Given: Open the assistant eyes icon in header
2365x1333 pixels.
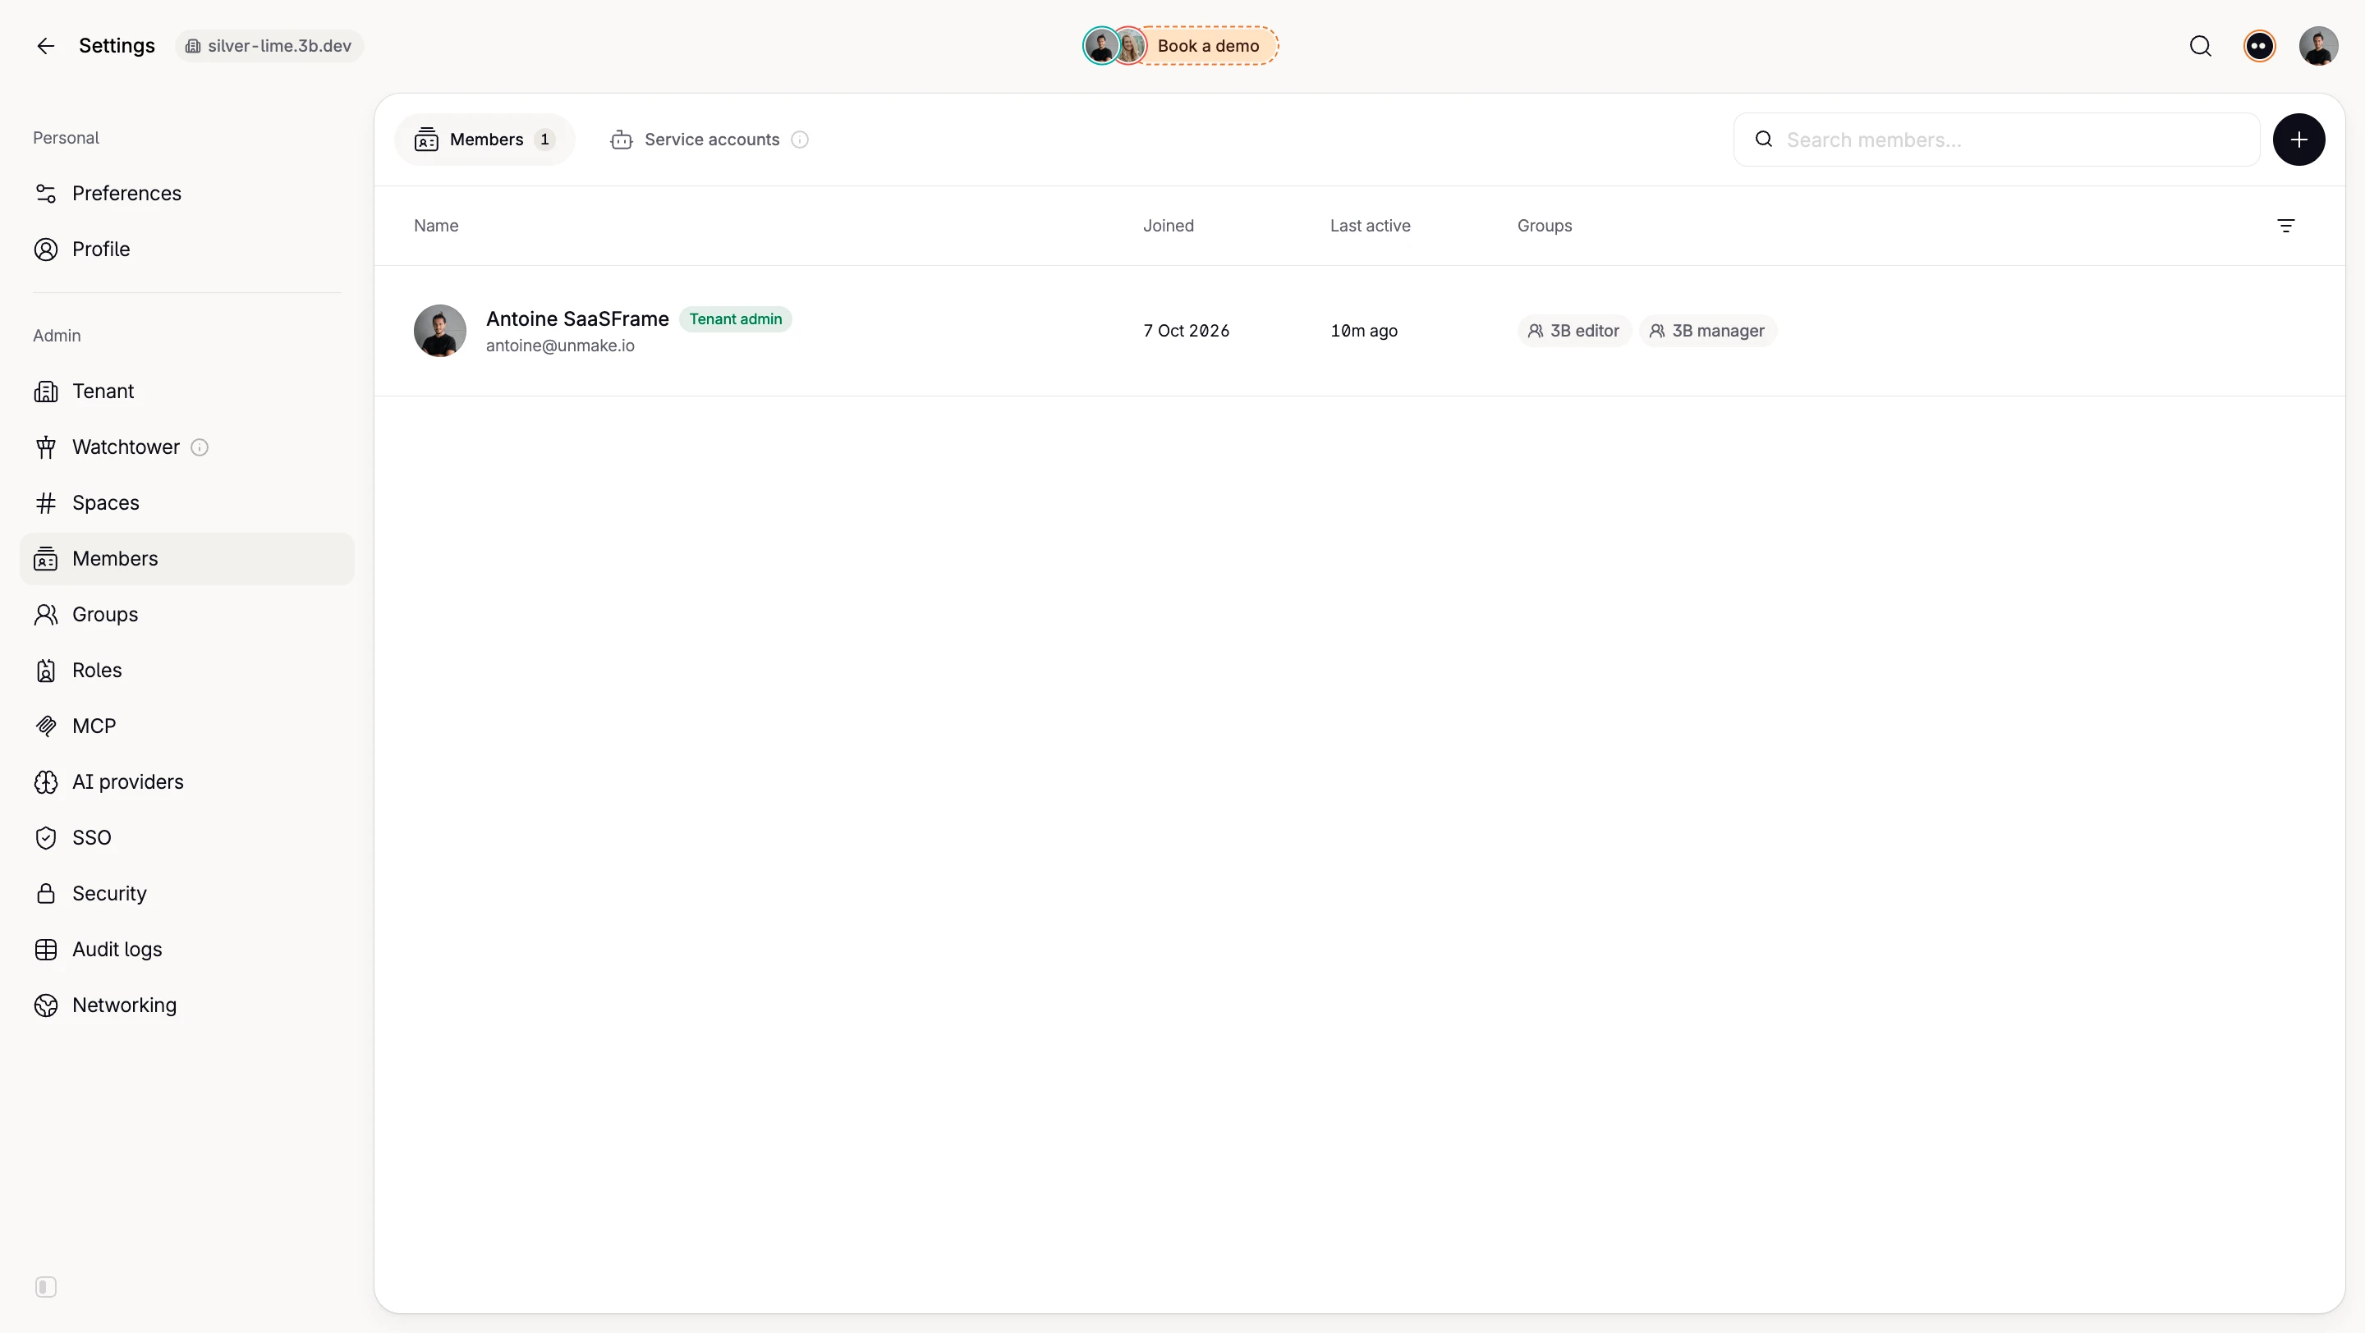Looking at the screenshot, I should coord(2258,46).
